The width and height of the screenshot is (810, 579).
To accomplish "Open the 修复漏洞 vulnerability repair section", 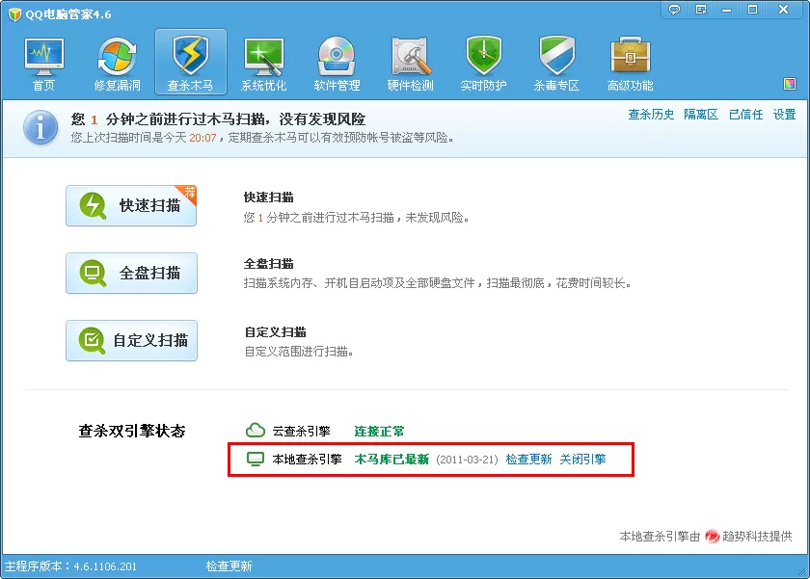I will 118,64.
